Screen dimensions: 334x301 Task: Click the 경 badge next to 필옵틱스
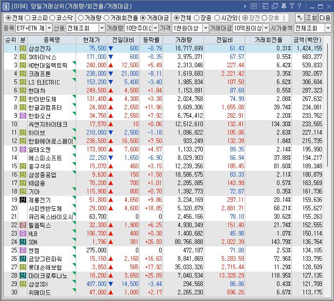click(x=23, y=225)
